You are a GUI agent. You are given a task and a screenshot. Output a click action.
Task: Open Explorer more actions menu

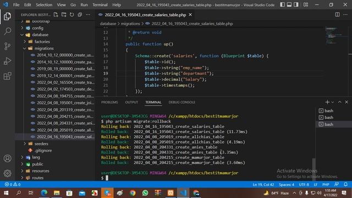[88, 15]
